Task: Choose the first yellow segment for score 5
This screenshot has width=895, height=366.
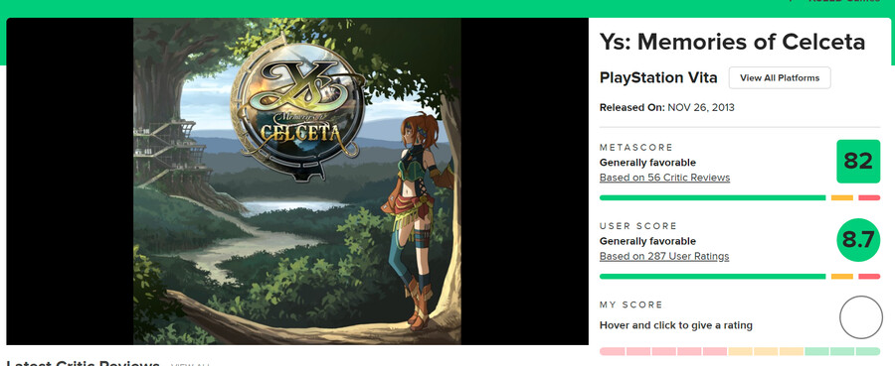Action: tap(740, 351)
